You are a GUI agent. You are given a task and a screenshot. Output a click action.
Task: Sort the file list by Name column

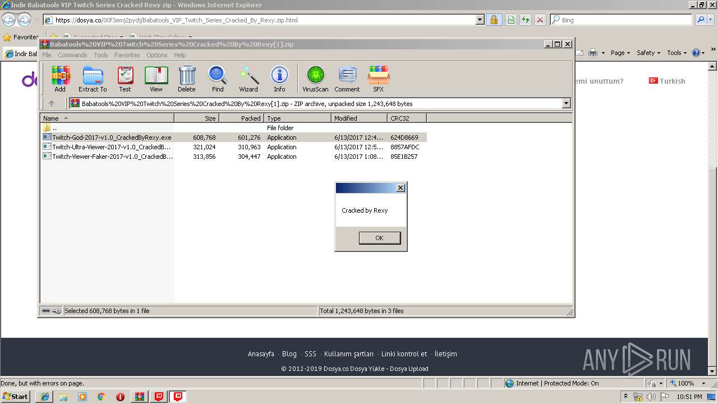[x=107, y=118]
